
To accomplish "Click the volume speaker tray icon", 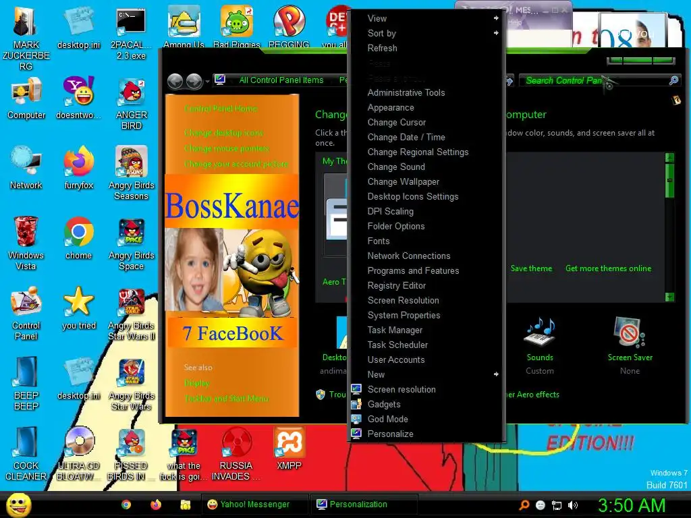I will pos(572,505).
